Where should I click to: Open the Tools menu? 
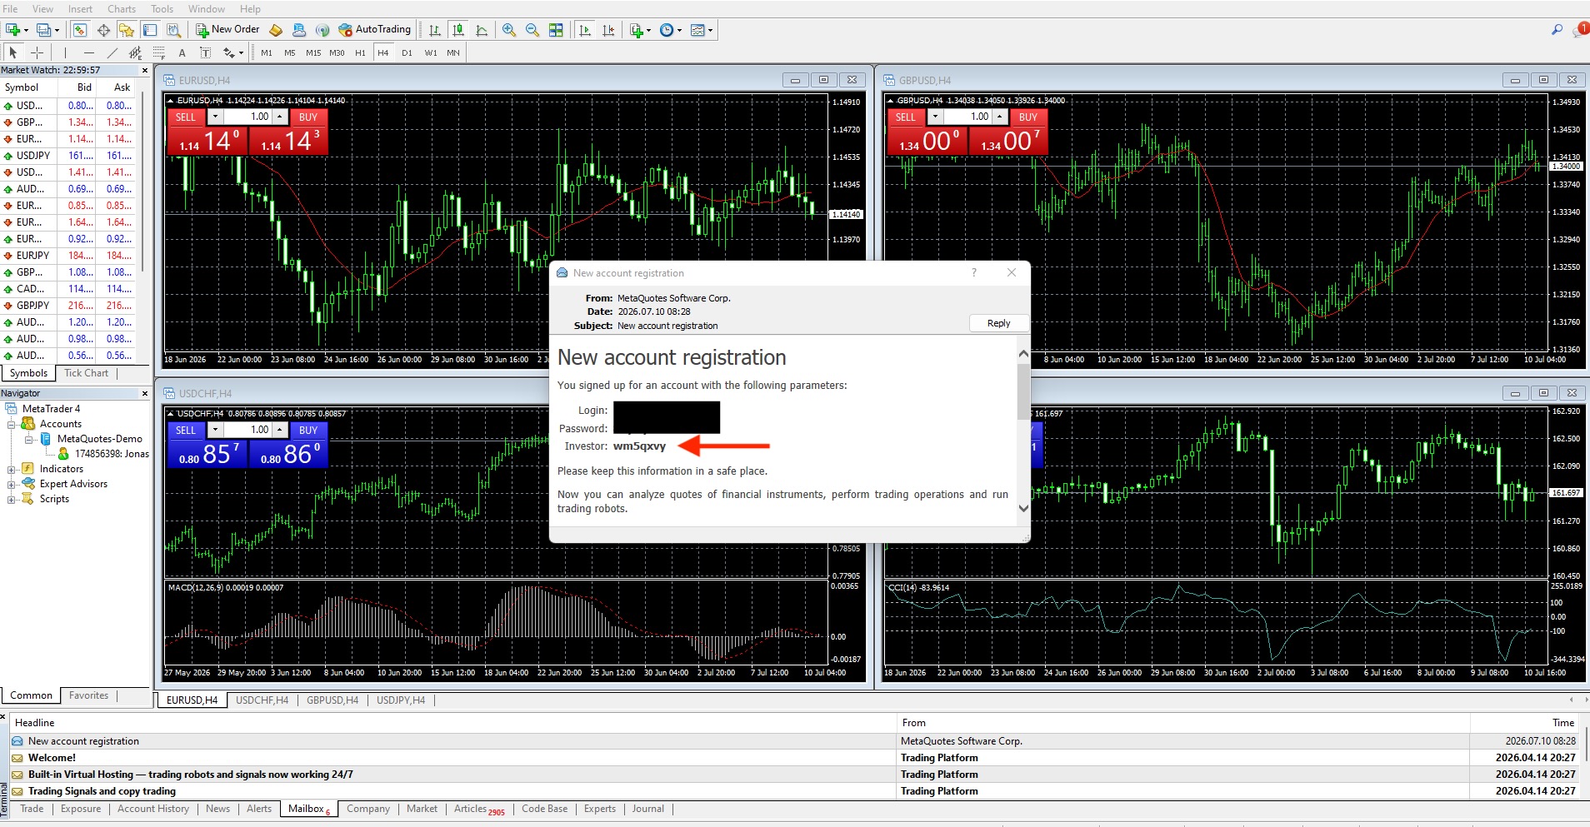click(x=162, y=9)
